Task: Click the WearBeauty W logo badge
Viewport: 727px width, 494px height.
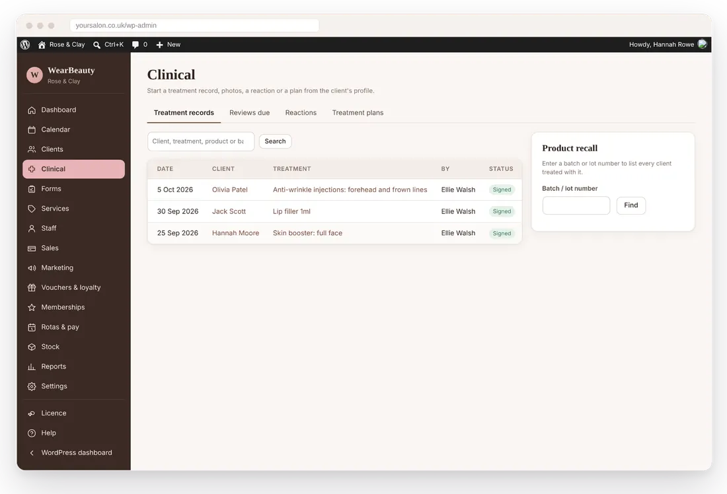Action: pos(34,75)
